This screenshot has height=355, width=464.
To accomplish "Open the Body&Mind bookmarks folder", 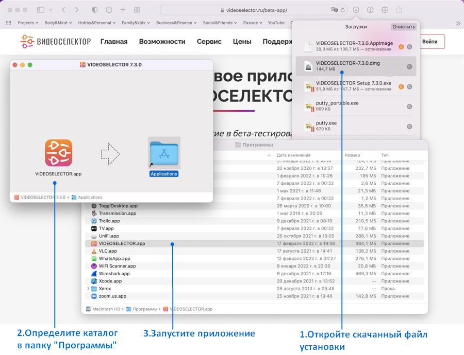I will click(x=58, y=23).
